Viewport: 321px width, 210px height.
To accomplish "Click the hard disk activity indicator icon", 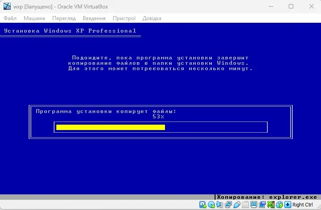I will point(203,205).
